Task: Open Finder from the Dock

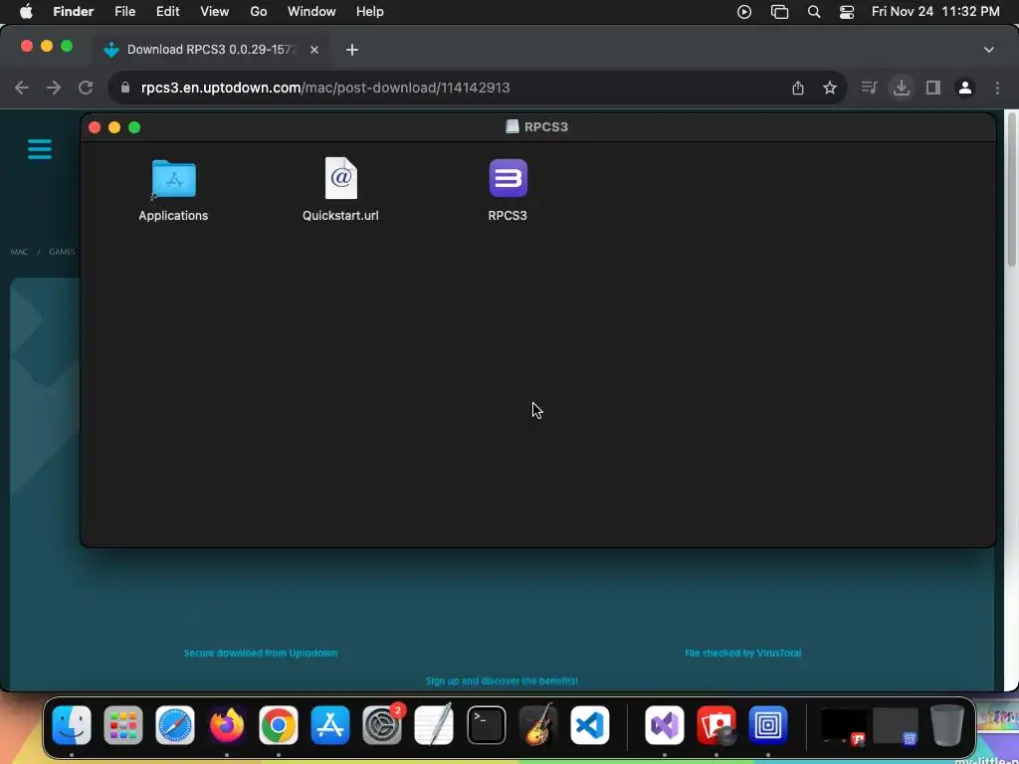Action: pos(72,725)
